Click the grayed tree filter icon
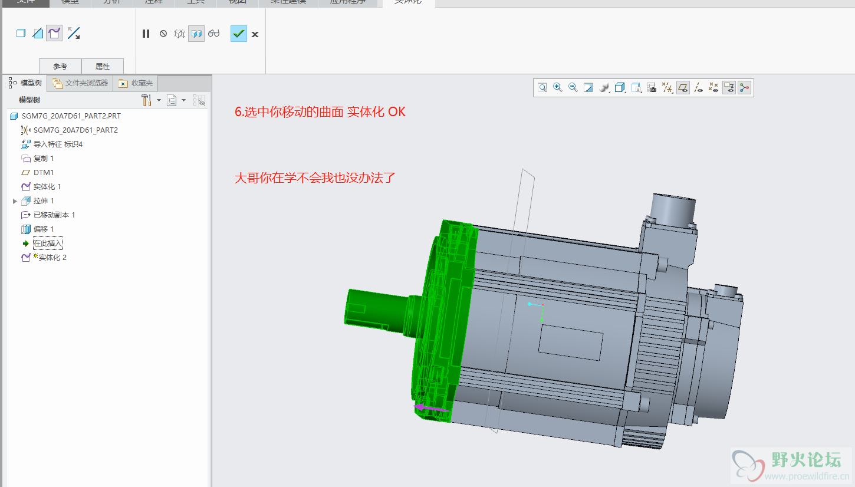Image resolution: width=855 pixels, height=487 pixels. click(199, 100)
